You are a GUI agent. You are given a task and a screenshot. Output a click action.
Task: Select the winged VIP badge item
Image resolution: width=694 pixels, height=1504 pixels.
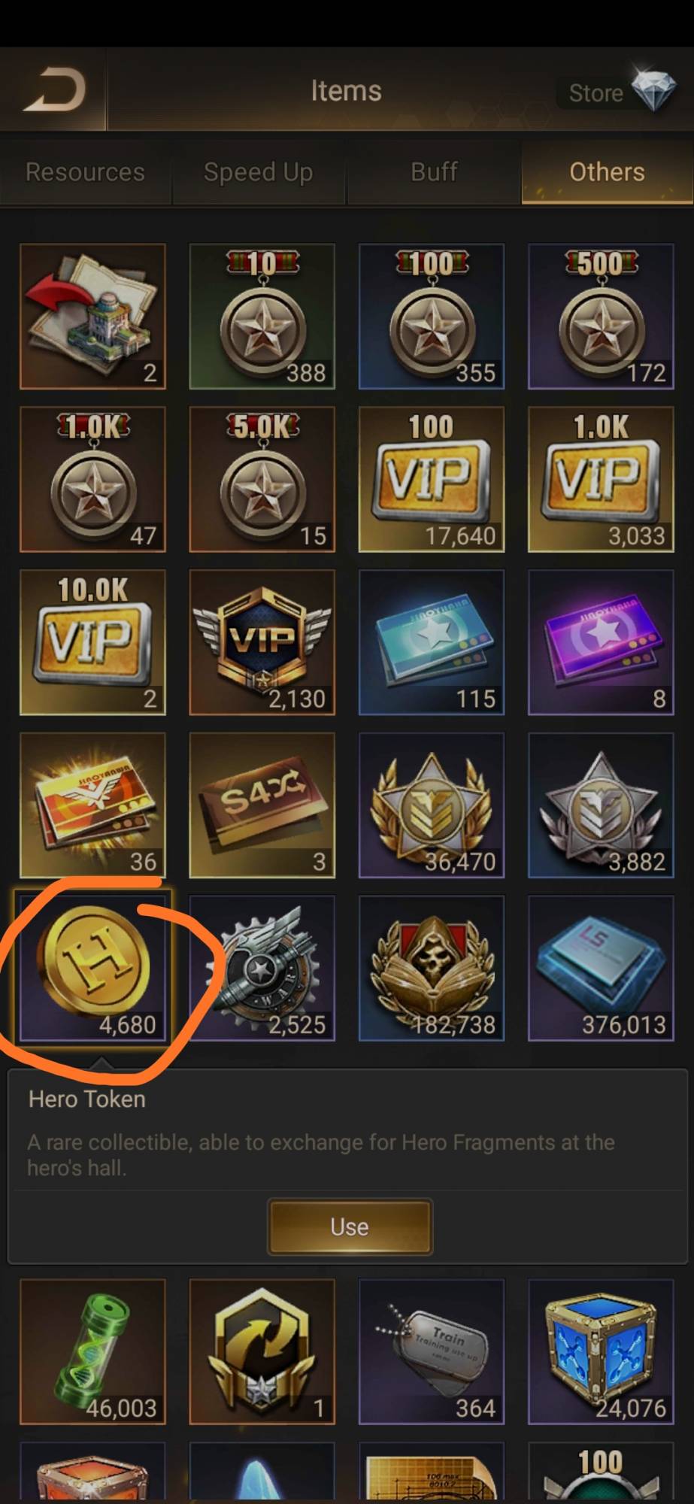point(262,642)
